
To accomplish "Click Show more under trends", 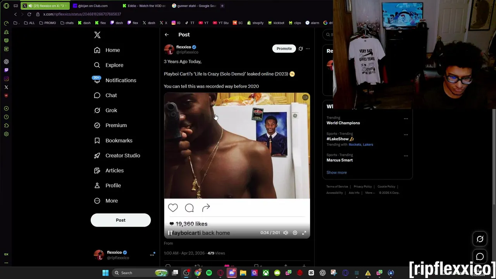I will (x=336, y=172).
